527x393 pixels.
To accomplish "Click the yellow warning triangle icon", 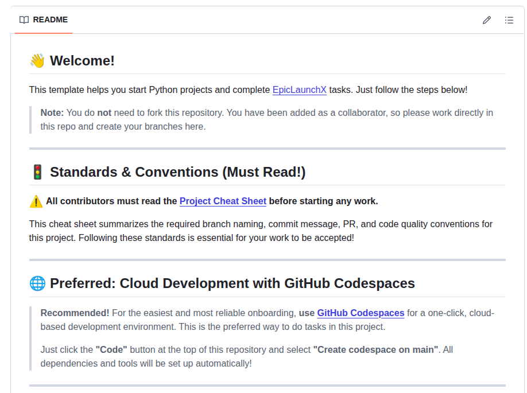I will pos(36,201).
